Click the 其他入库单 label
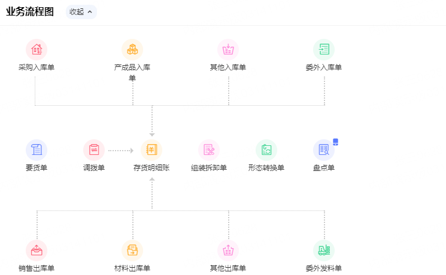 pos(228,68)
